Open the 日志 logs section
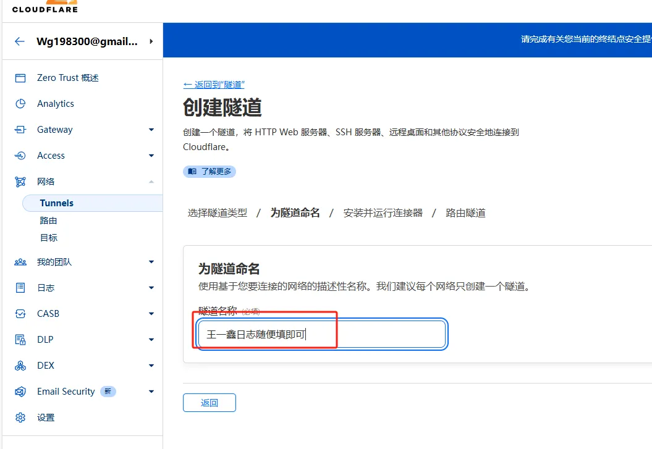 click(44, 287)
